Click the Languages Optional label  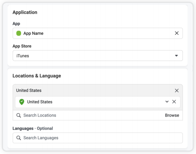point(33,128)
